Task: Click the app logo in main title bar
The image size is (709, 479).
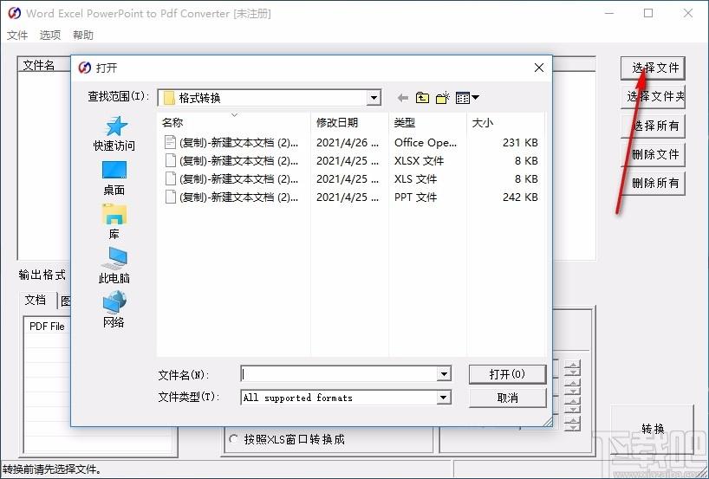Action: point(14,13)
